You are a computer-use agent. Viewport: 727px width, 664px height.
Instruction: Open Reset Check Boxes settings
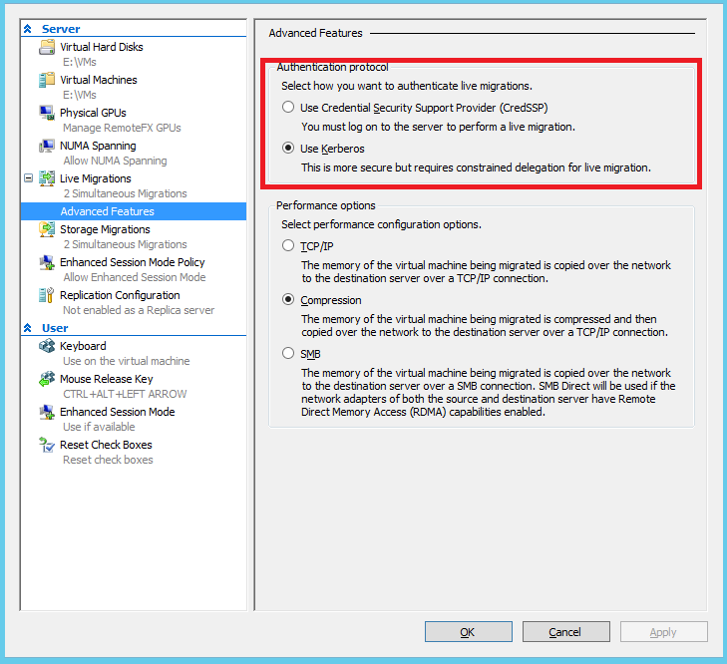pyautogui.click(x=106, y=445)
